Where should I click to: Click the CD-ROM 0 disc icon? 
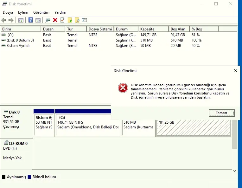(6, 143)
